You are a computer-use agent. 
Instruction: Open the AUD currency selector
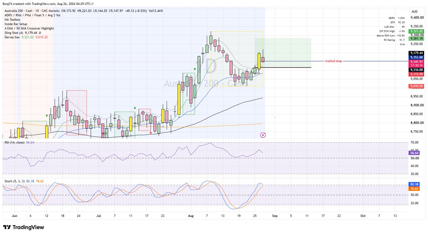tap(414, 11)
